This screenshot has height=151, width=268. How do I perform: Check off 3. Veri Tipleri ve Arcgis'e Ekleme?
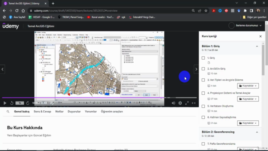click(203, 80)
